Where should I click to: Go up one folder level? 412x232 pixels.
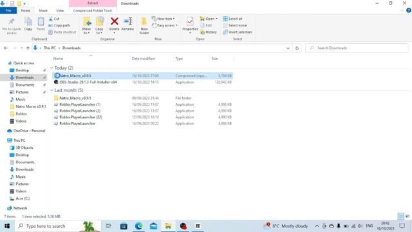coord(28,48)
